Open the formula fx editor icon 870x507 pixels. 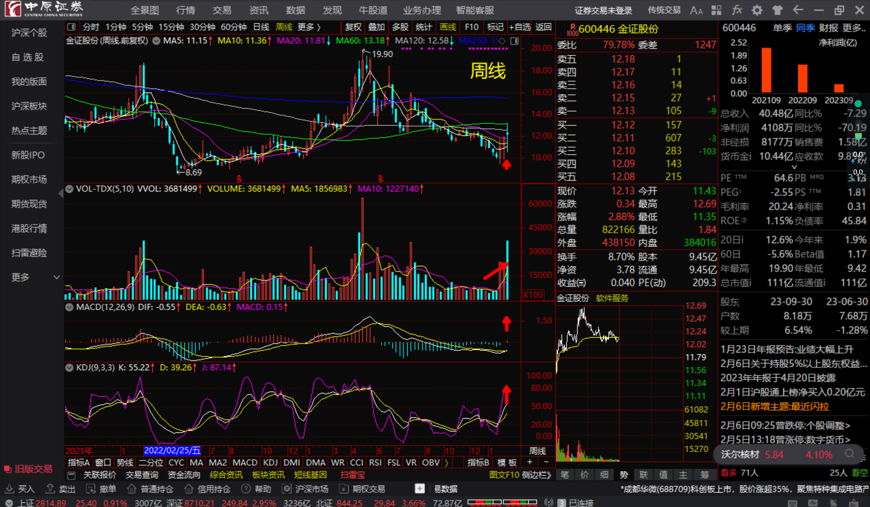(737, 10)
